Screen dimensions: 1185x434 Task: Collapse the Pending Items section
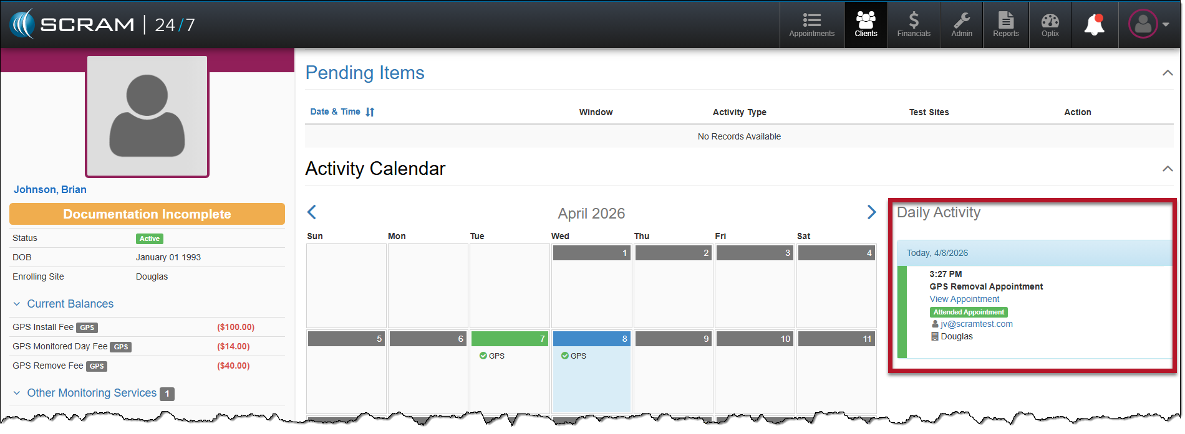(x=1168, y=73)
